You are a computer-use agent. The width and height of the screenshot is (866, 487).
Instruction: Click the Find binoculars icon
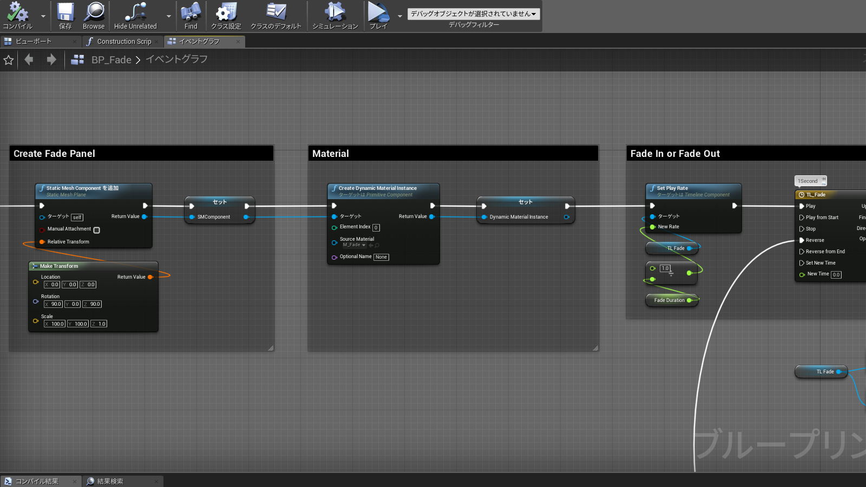pyautogui.click(x=191, y=12)
